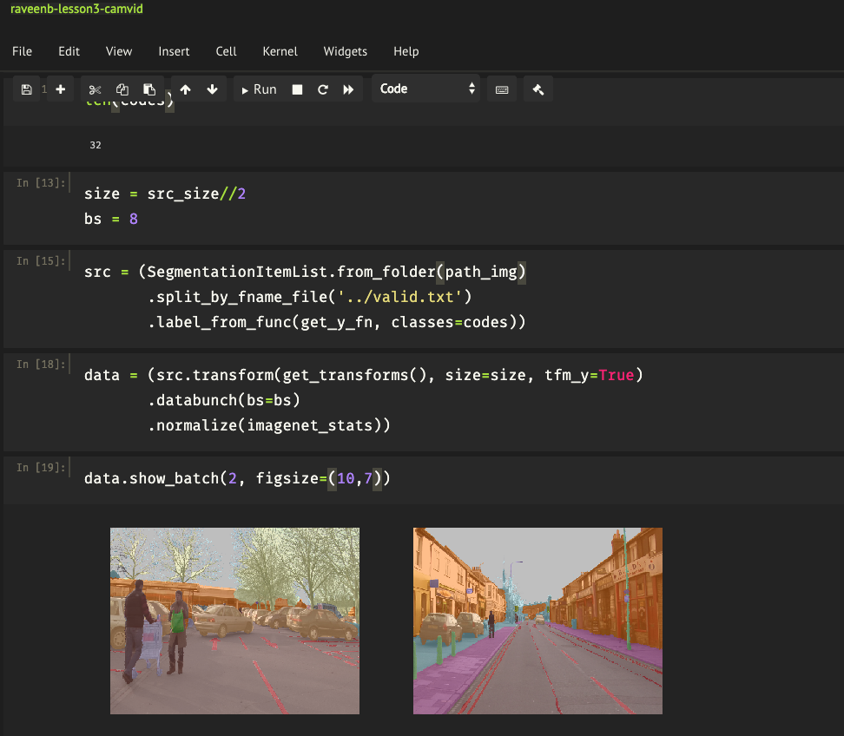Click the street segmentation image
This screenshot has height=736, width=844.
point(537,621)
